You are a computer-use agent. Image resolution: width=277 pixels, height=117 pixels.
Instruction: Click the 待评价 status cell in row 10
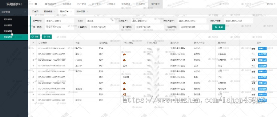point(78,100)
